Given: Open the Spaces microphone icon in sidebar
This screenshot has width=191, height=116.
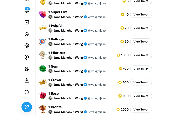Looking at the screenshot, I should click(x=27, y=69).
